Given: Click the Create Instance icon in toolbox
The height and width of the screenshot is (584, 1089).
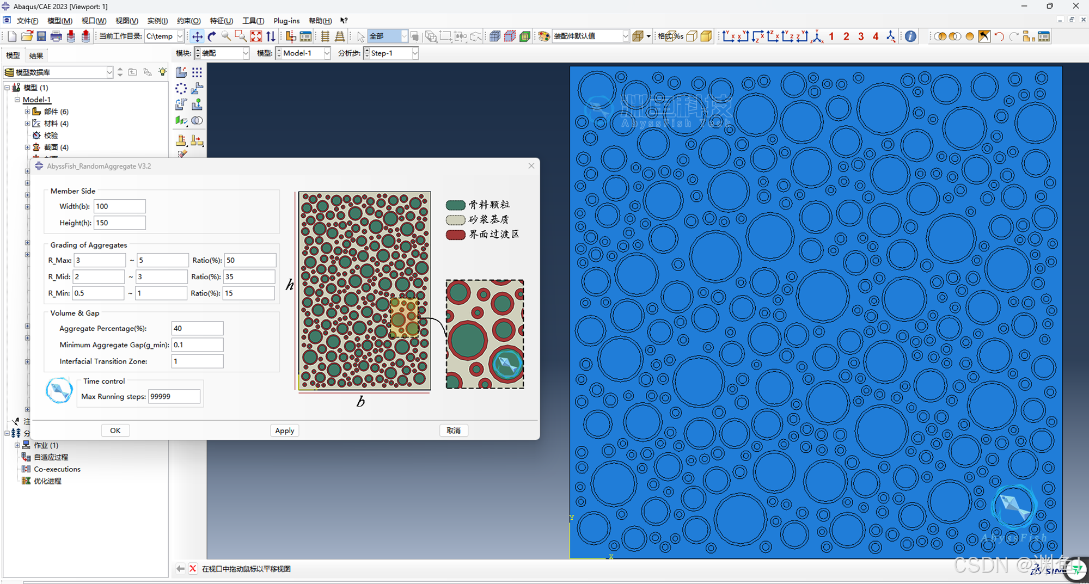Looking at the screenshot, I should point(181,72).
